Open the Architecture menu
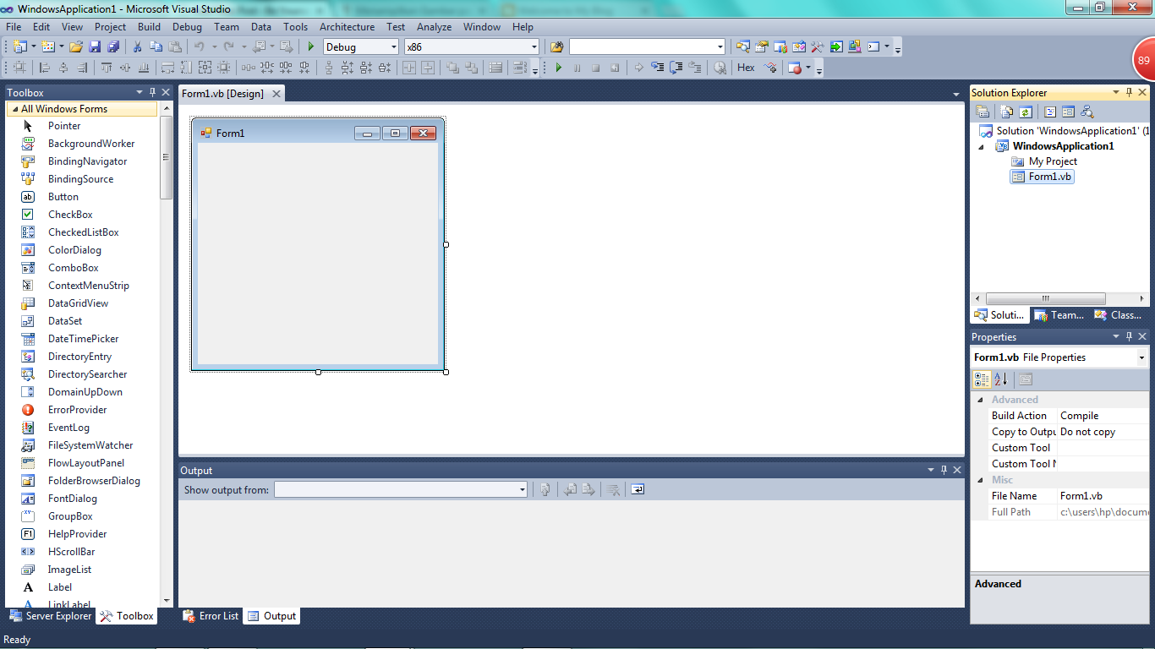The image size is (1155, 649). pyautogui.click(x=347, y=26)
